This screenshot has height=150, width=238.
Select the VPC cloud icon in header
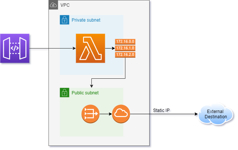pyautogui.click(x=54, y=5)
